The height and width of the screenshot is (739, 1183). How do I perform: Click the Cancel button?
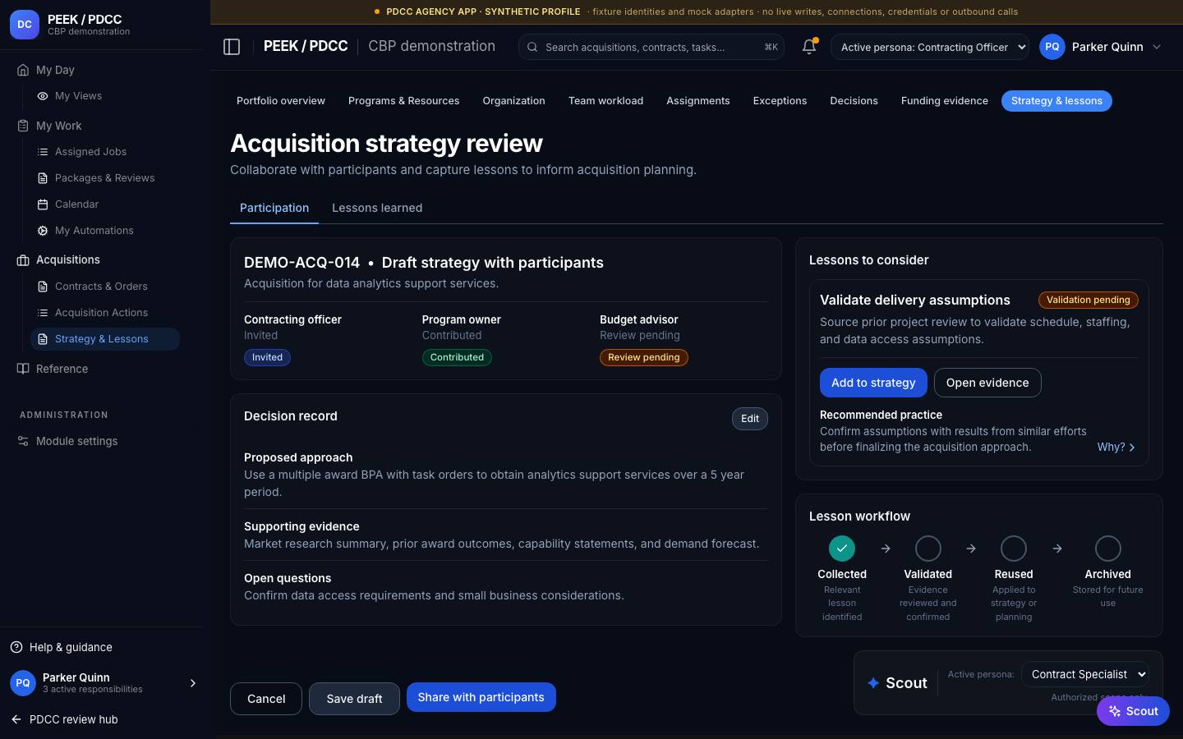pos(266,699)
